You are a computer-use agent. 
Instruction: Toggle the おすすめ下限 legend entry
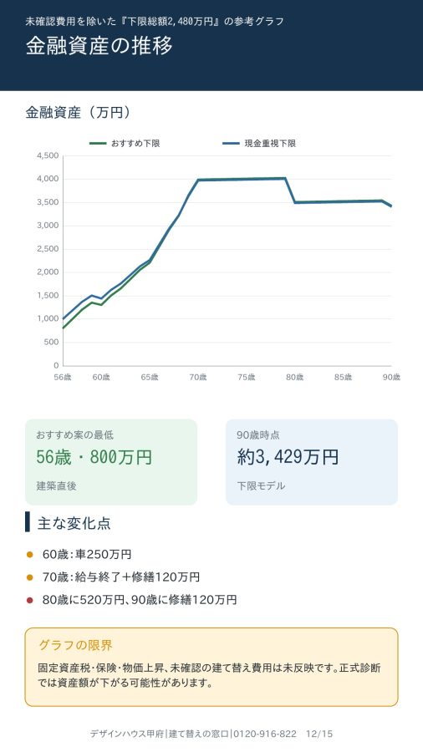tap(125, 144)
